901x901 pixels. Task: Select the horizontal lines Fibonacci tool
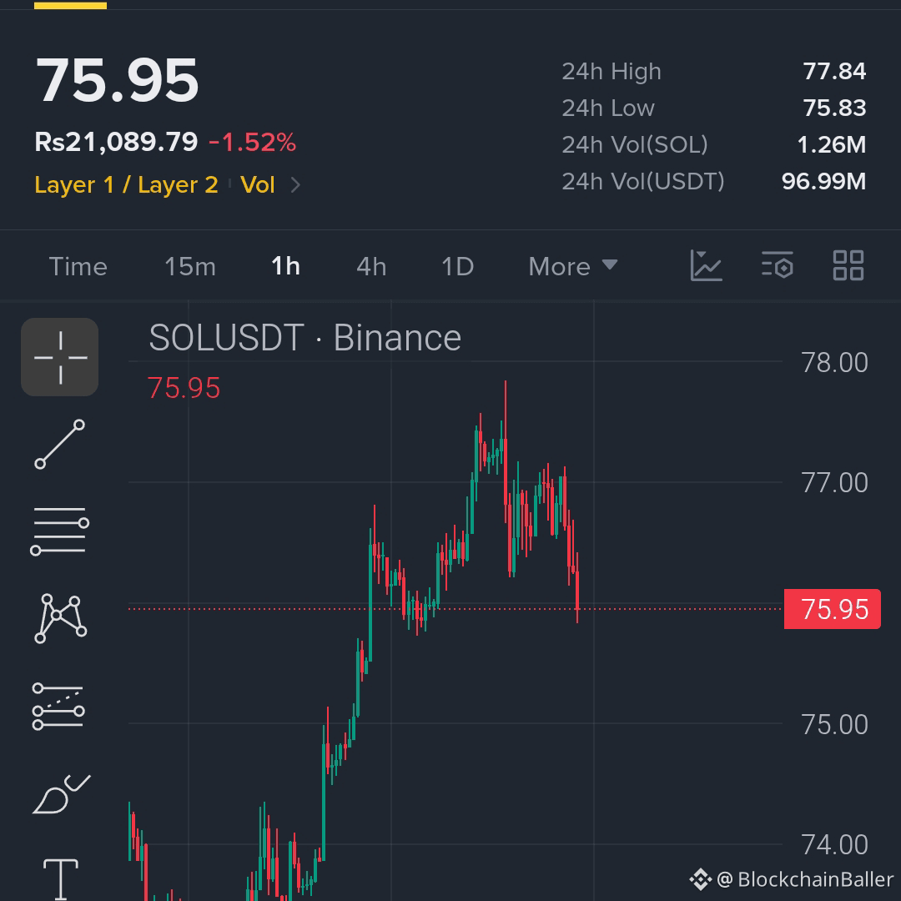click(60, 531)
